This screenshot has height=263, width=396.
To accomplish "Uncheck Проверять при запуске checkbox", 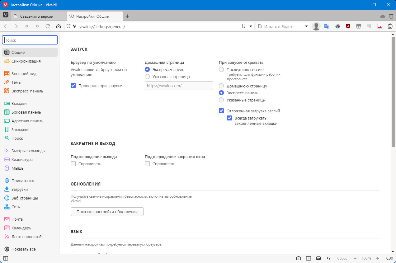I will click(73, 86).
